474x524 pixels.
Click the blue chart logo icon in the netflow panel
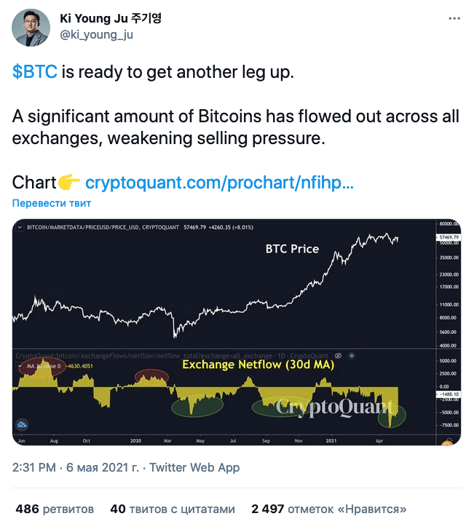coord(22,425)
